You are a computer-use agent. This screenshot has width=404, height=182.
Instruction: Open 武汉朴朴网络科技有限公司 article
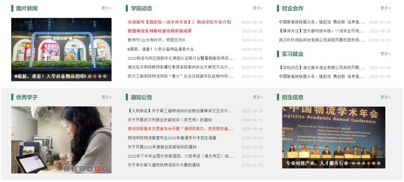click(322, 40)
